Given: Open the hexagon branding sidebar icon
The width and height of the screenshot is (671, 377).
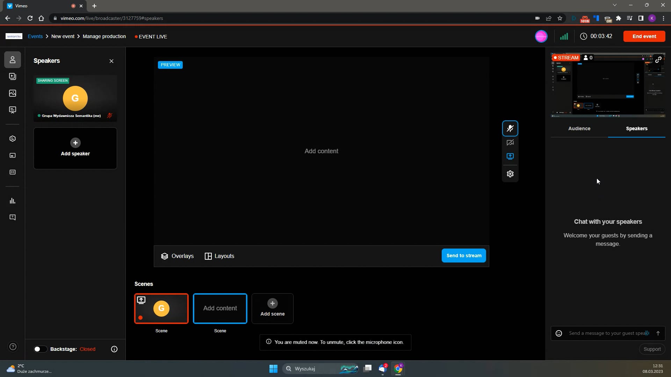Looking at the screenshot, I should pos(13,139).
